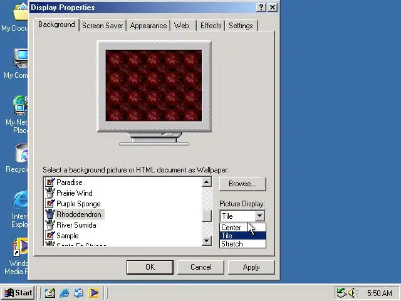
Task: Click the wallpaper list scroll thumb
Action: pyautogui.click(x=207, y=216)
